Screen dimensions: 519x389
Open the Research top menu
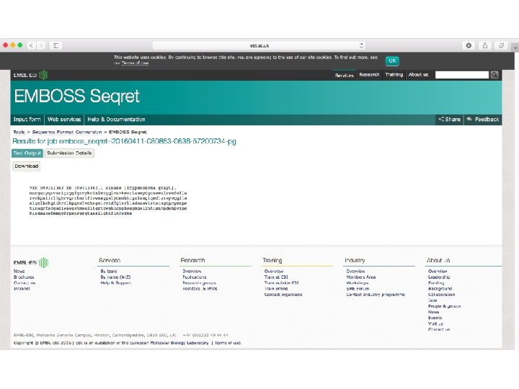pos(369,75)
